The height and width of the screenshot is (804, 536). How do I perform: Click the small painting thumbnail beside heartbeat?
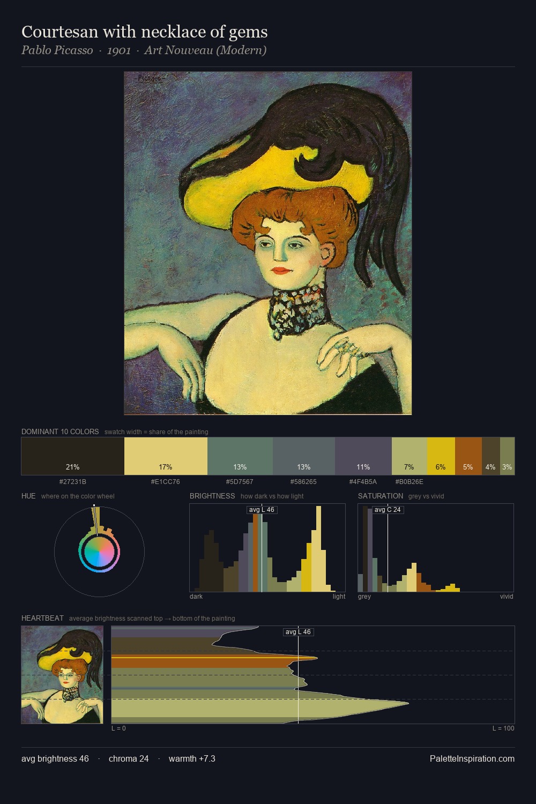pyautogui.click(x=62, y=675)
